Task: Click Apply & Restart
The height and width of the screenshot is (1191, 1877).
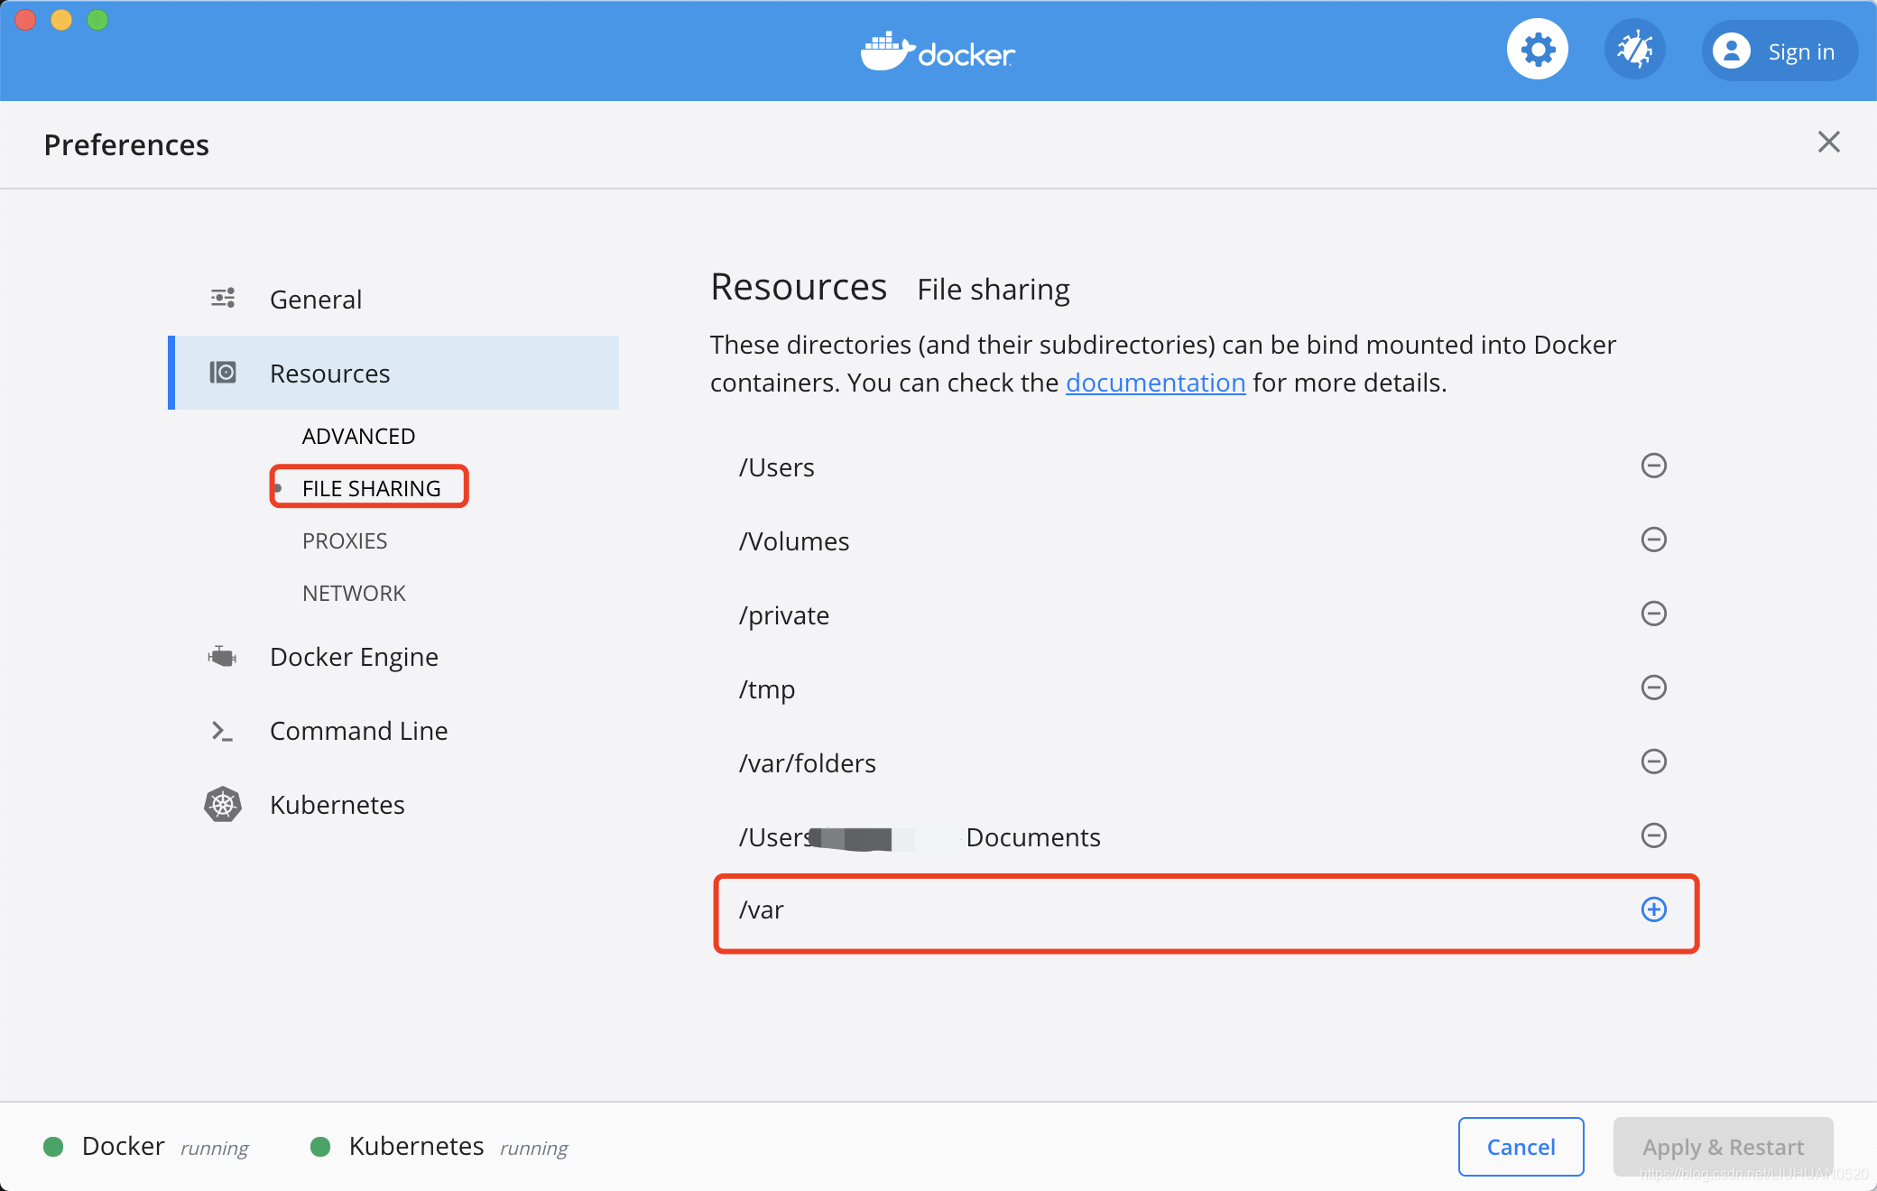Action: click(x=1723, y=1147)
